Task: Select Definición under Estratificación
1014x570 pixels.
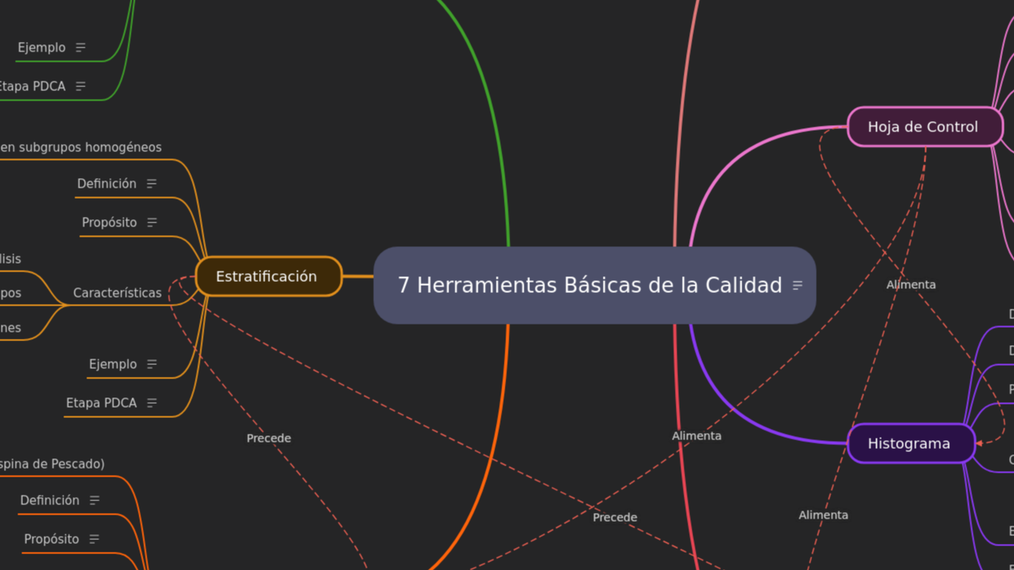Action: pyautogui.click(x=107, y=184)
